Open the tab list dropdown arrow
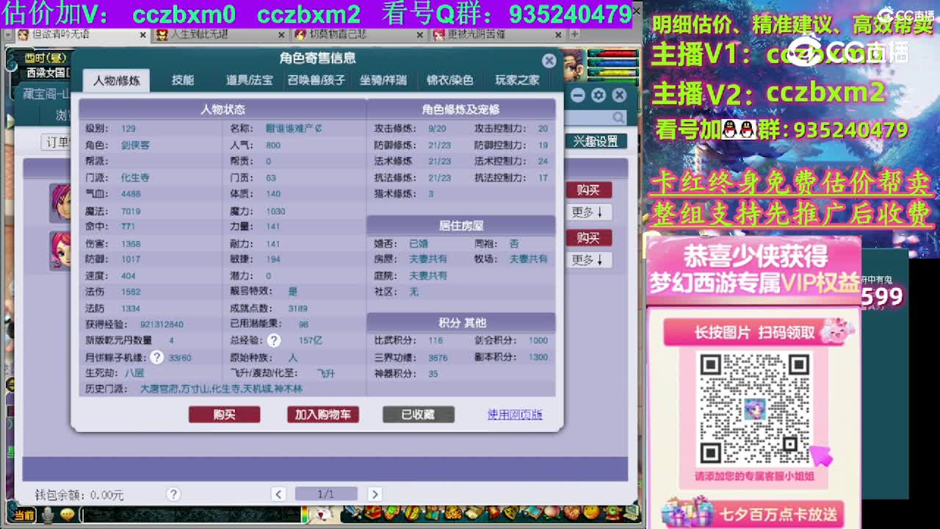 pyautogui.click(x=8, y=35)
